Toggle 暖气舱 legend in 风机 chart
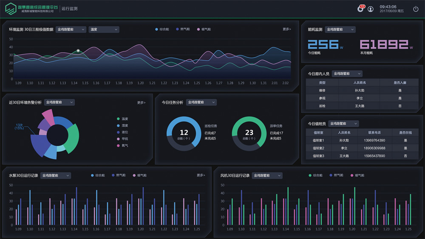 357,176
